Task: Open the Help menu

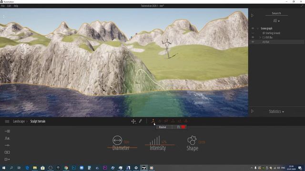Action: 16,6
